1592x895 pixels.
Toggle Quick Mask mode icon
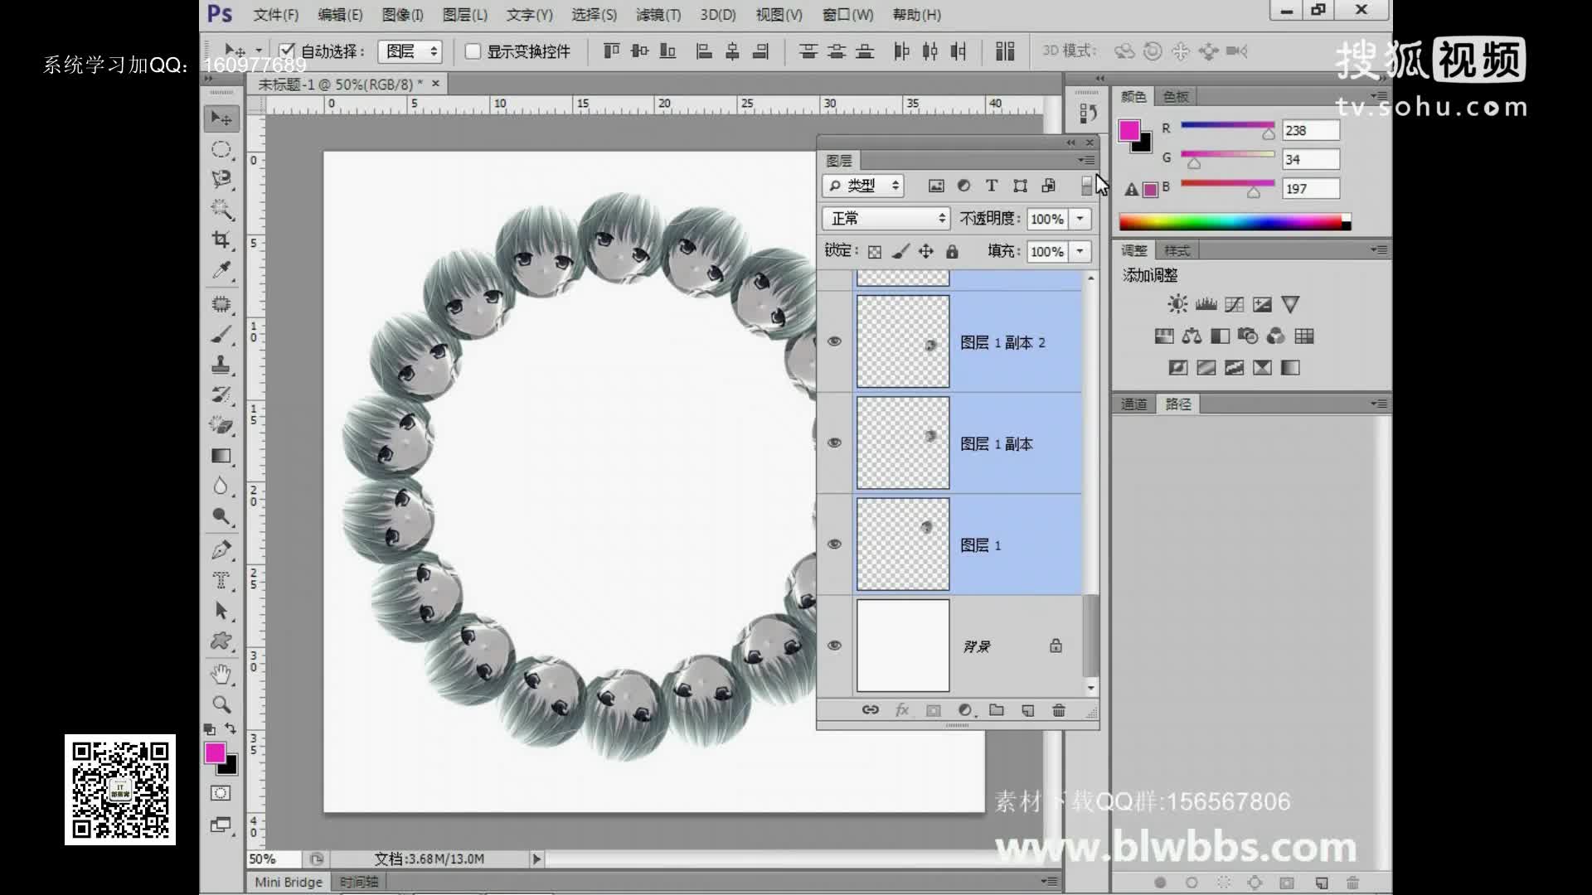221,793
